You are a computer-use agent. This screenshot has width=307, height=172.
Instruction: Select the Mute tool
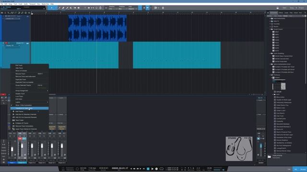click(x=71, y=8)
